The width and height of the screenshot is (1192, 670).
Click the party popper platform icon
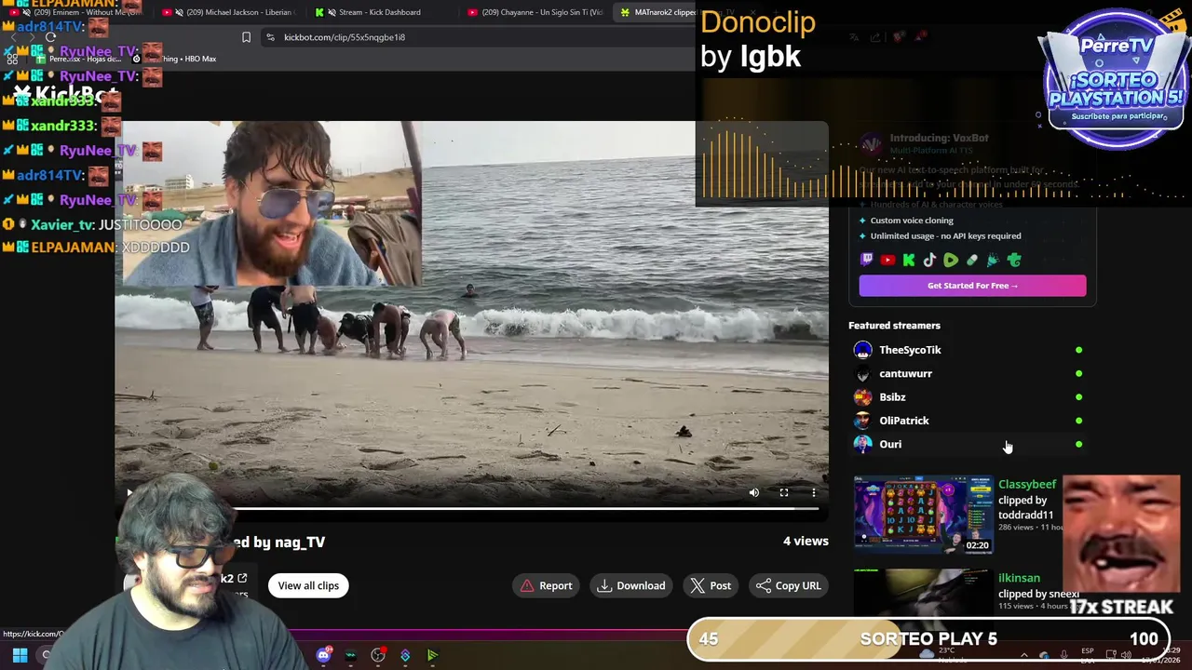993,261
